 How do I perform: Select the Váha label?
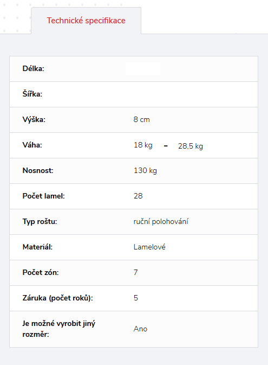[x=32, y=145]
